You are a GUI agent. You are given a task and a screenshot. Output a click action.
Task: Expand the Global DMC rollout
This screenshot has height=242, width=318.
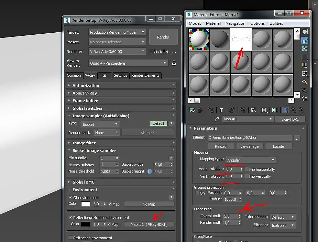coord(121,182)
